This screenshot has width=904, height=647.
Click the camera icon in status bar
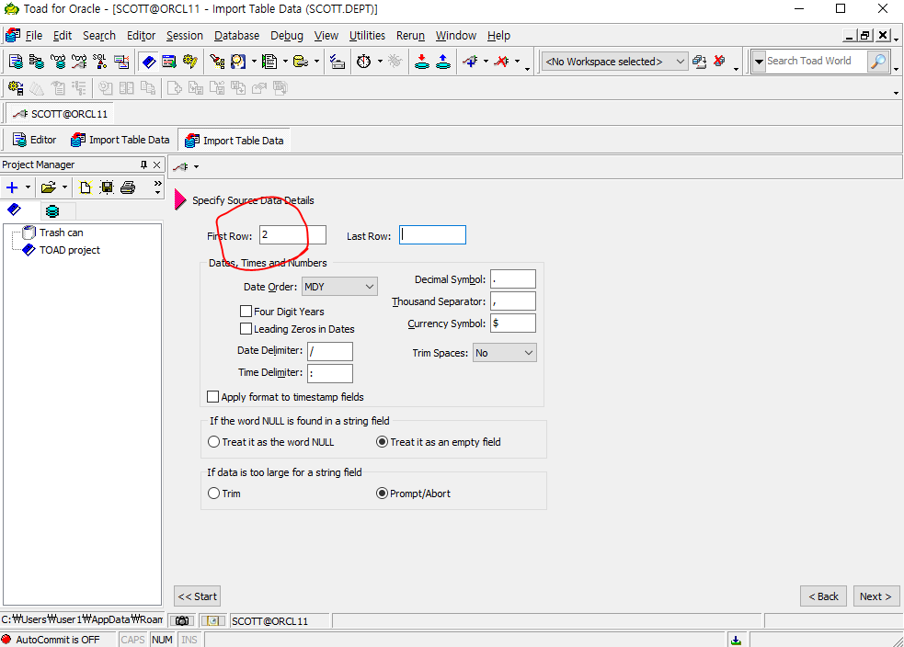(x=182, y=621)
